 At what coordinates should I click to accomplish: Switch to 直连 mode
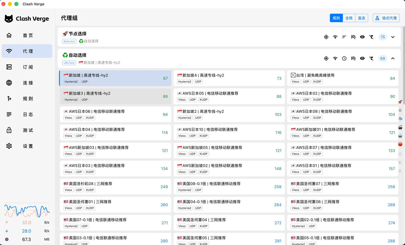pyautogui.click(x=361, y=18)
